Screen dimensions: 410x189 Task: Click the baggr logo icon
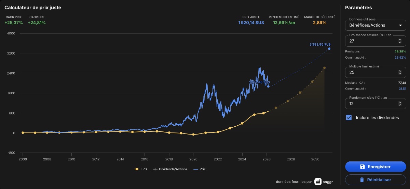[318, 182]
